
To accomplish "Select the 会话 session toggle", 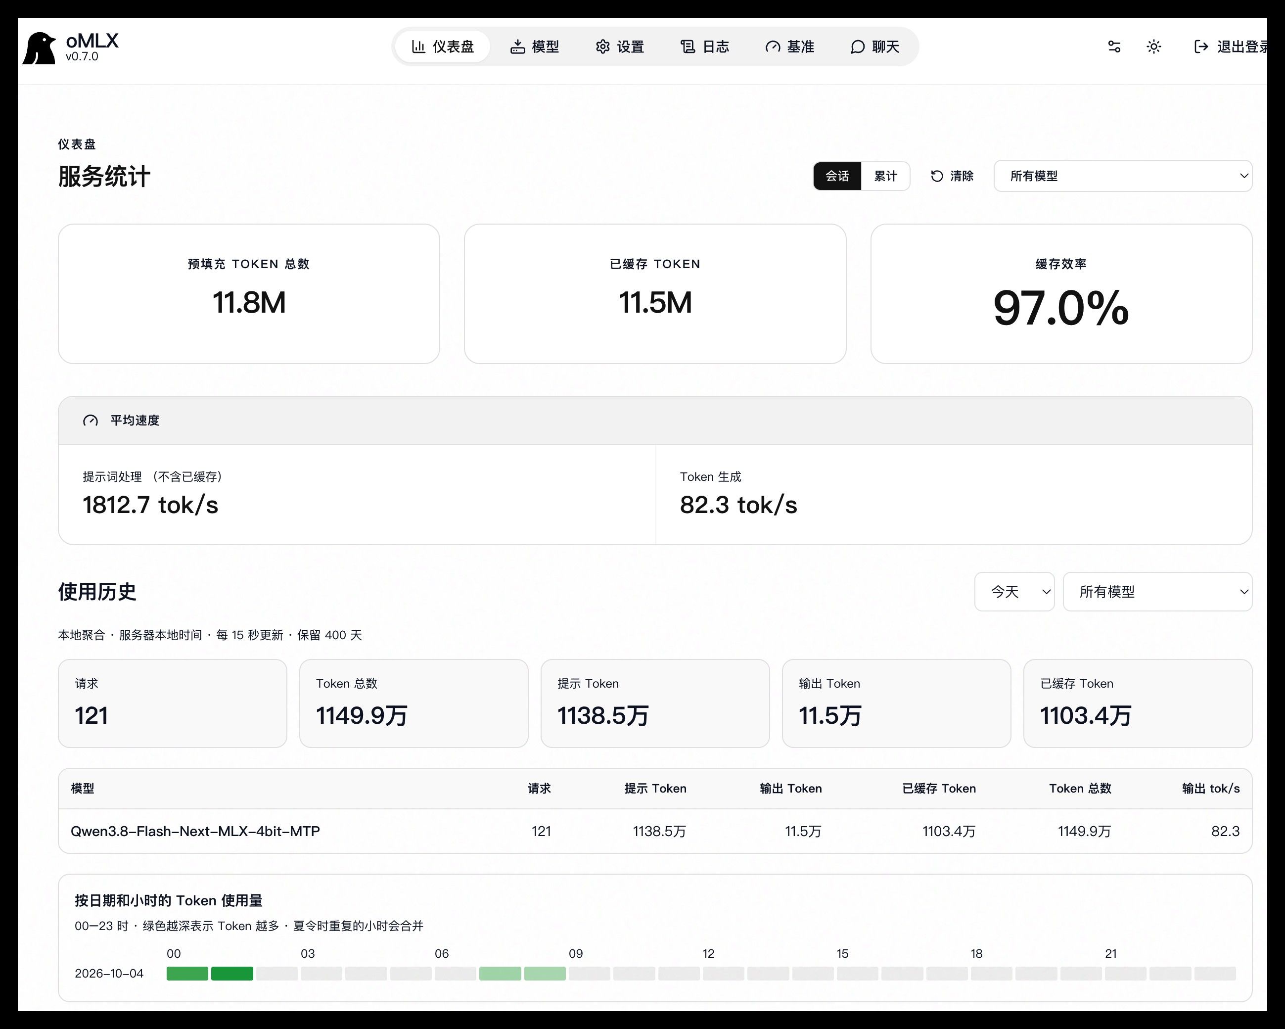I will tap(837, 176).
